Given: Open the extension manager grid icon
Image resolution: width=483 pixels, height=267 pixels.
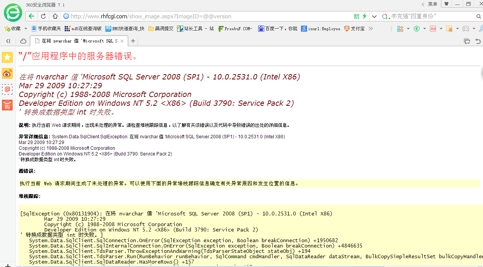Looking at the screenshot, I should (x=400, y=29).
